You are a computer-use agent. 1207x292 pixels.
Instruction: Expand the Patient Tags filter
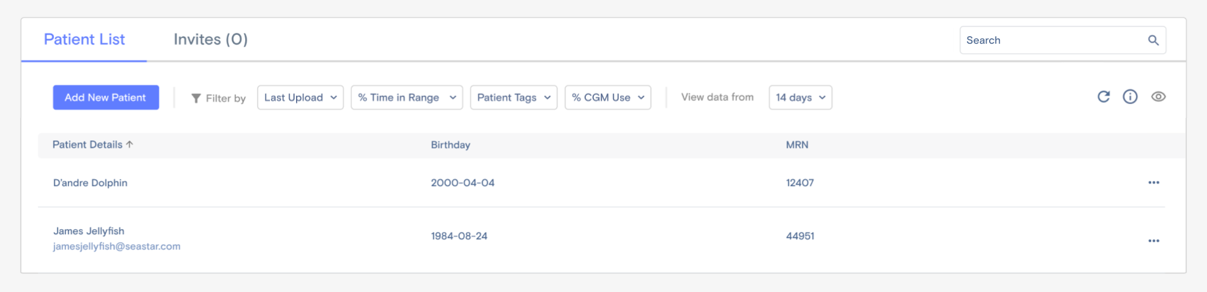(513, 98)
